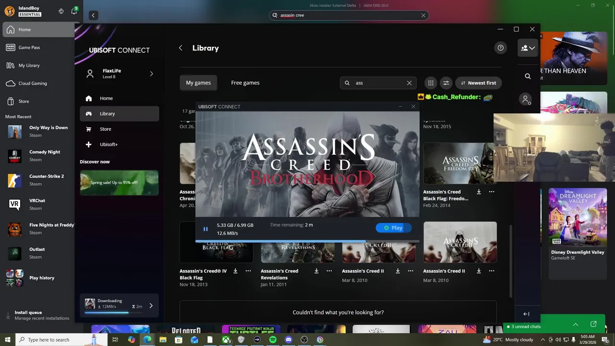615x346 pixels.
Task: Expand the FlaxLiFe profile chevron
Action: (151, 74)
